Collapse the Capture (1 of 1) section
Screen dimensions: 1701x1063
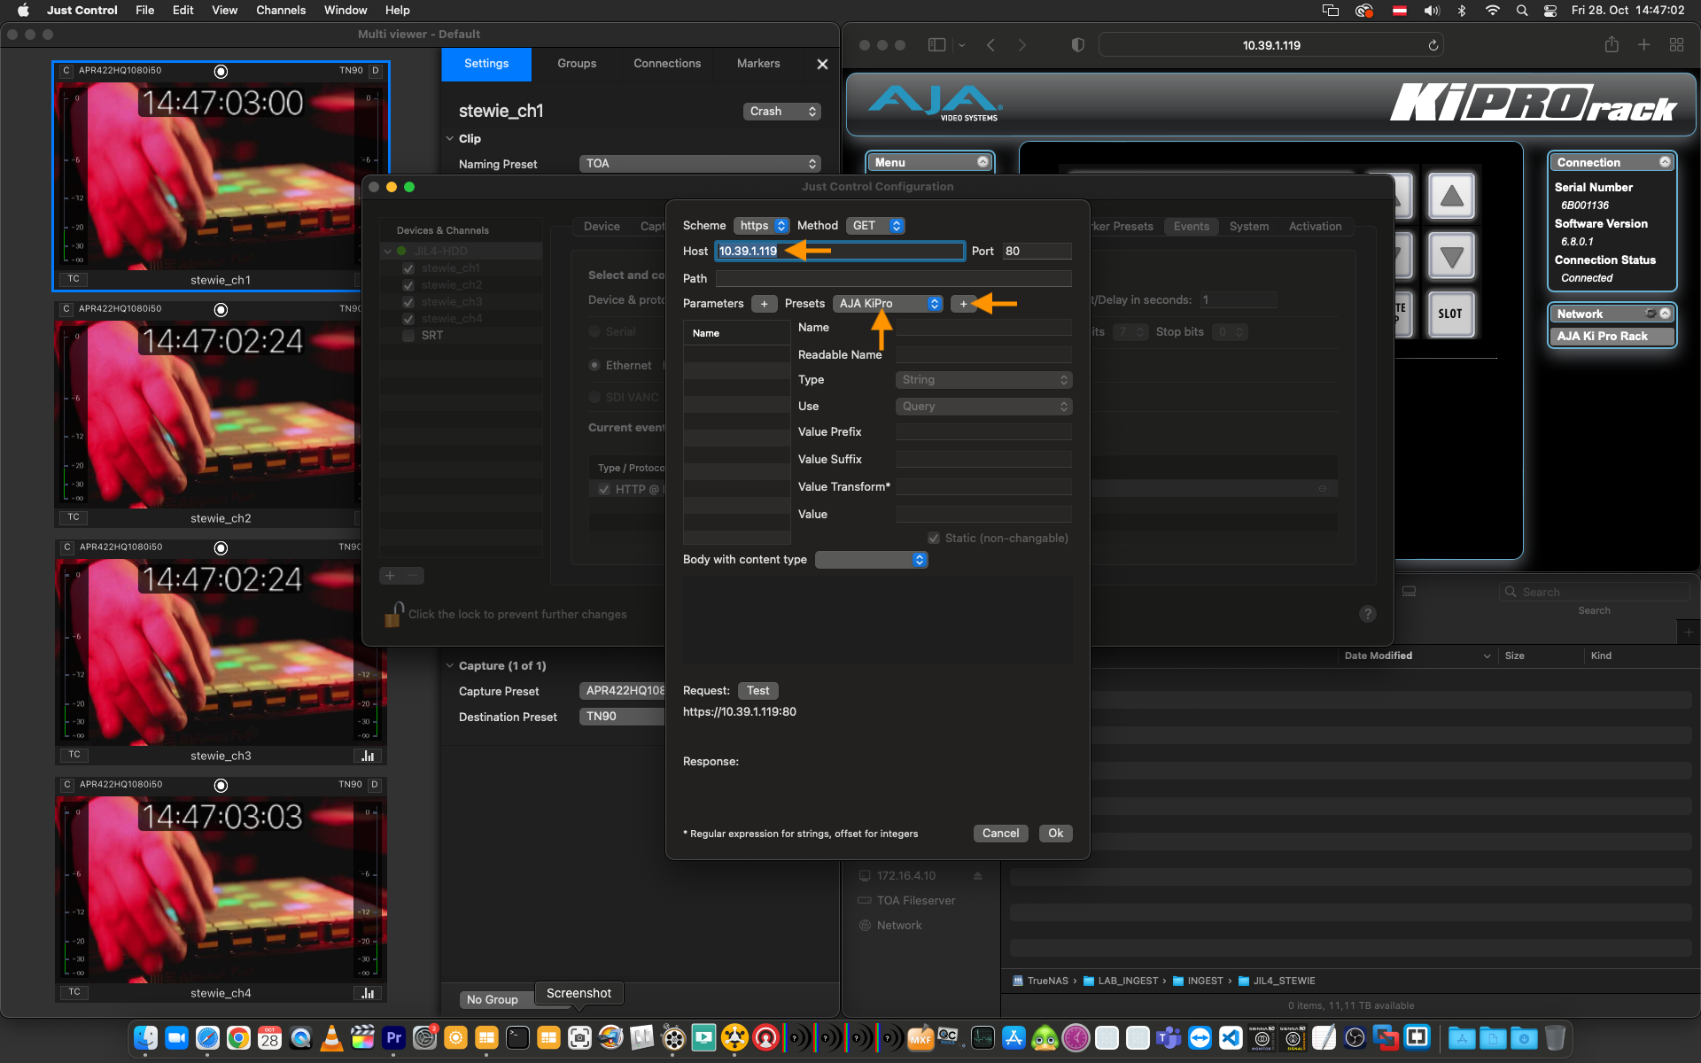tap(450, 666)
